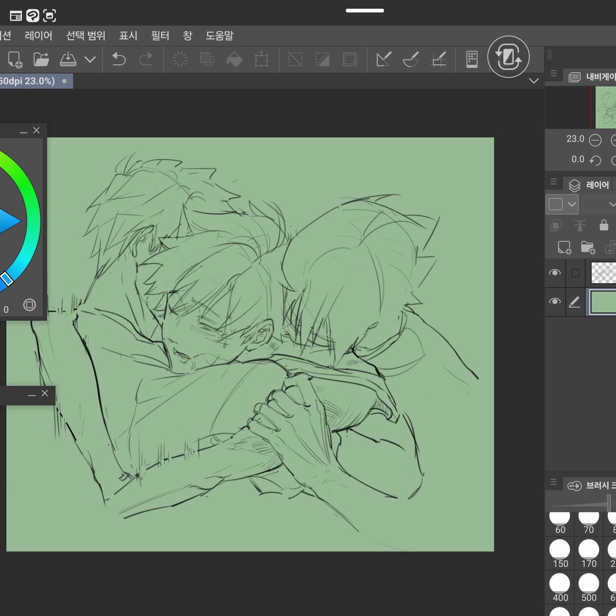Reset rotation beside the 0.0 value
616x616 pixels.
tap(595, 160)
